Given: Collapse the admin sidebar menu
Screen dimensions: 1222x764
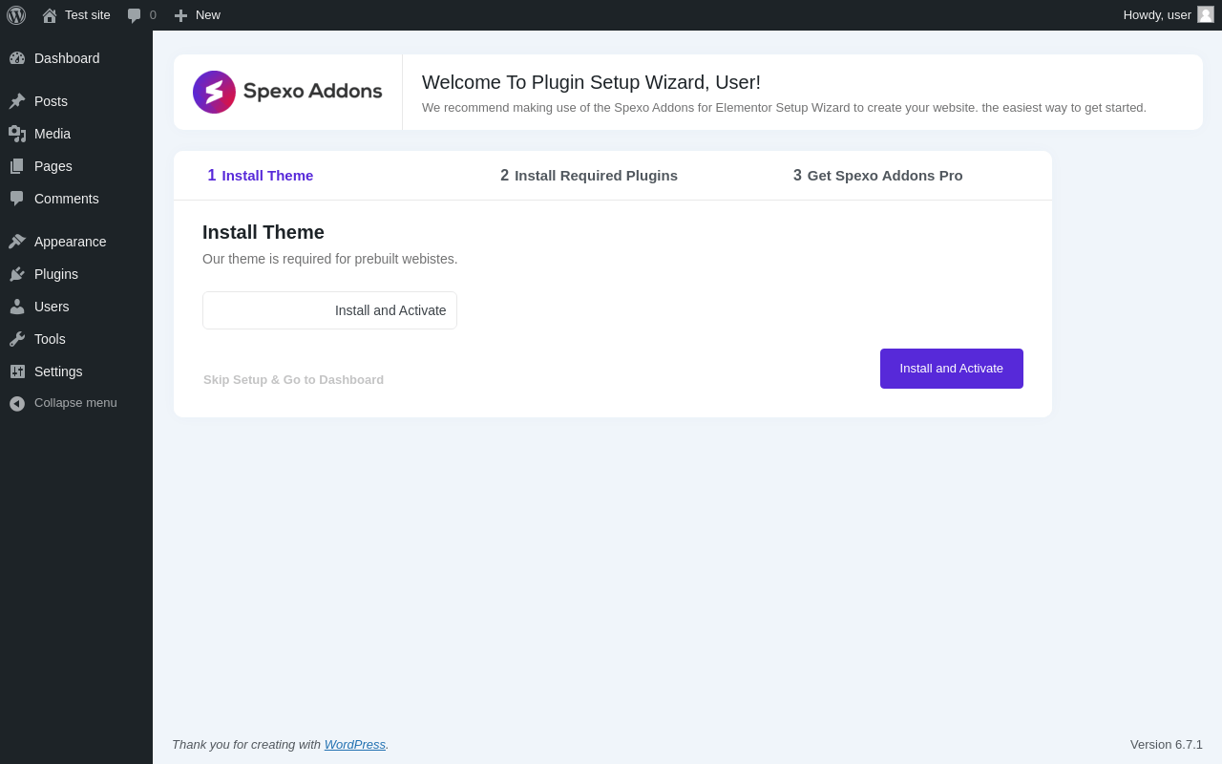Looking at the screenshot, I should [x=76, y=403].
